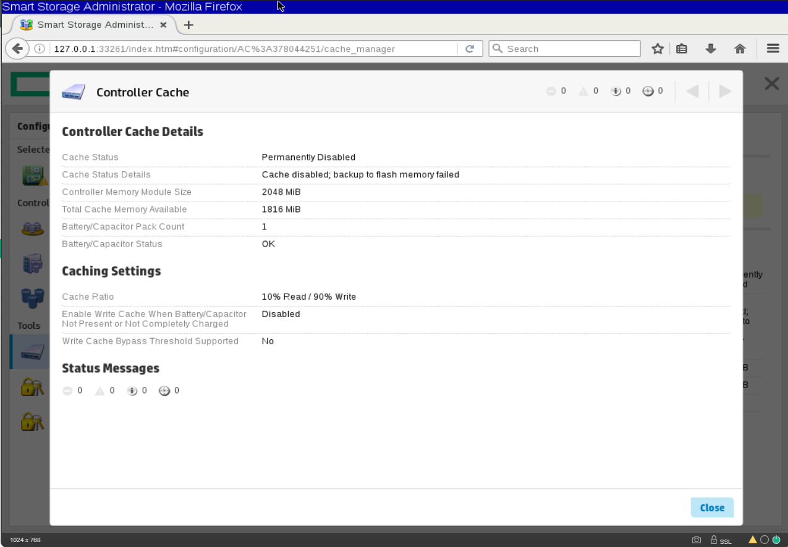Click the '2048 MiB' memory module size value

point(281,192)
